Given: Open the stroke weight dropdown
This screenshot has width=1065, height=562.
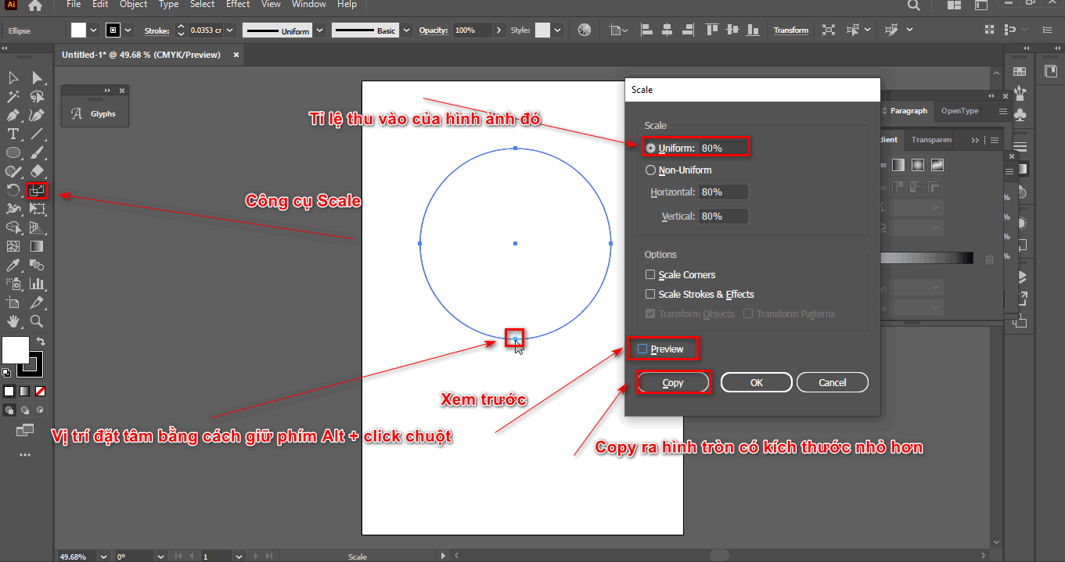Looking at the screenshot, I should tap(228, 30).
